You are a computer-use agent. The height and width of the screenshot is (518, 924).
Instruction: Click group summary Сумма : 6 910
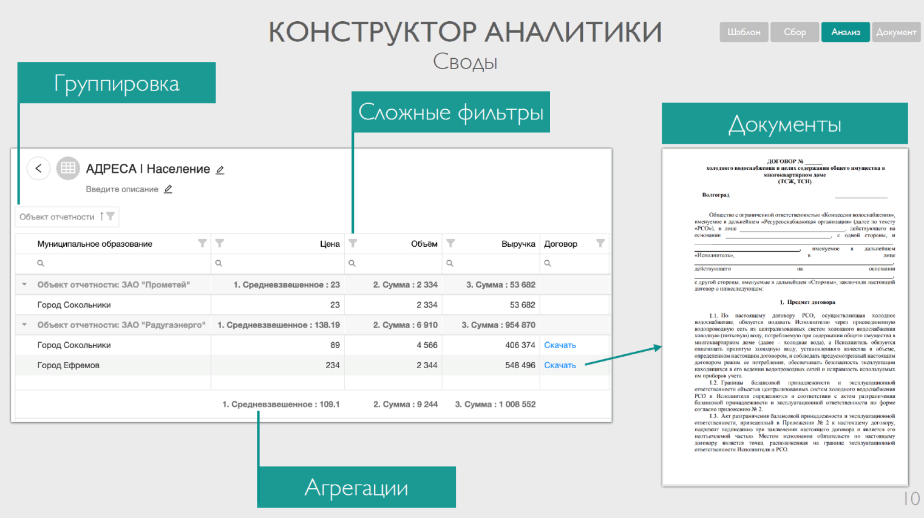pos(406,325)
